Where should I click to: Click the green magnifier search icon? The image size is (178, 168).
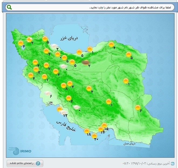(x=9, y=7)
